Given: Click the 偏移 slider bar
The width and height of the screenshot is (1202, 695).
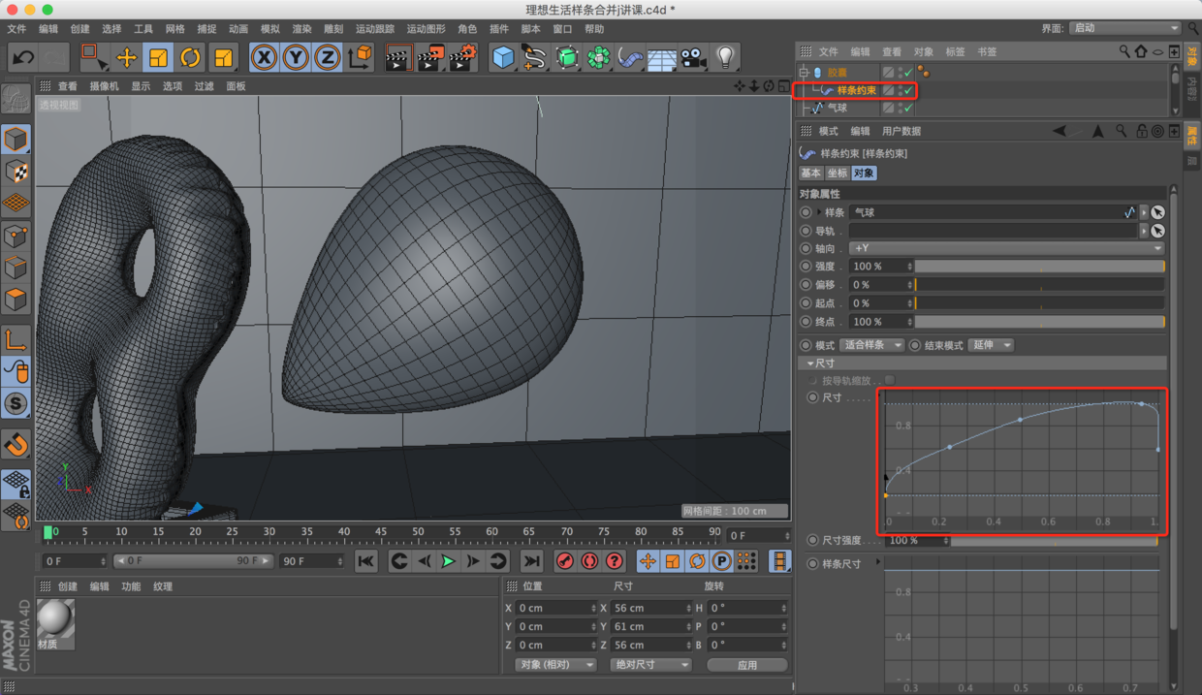Looking at the screenshot, I should click(x=1039, y=285).
